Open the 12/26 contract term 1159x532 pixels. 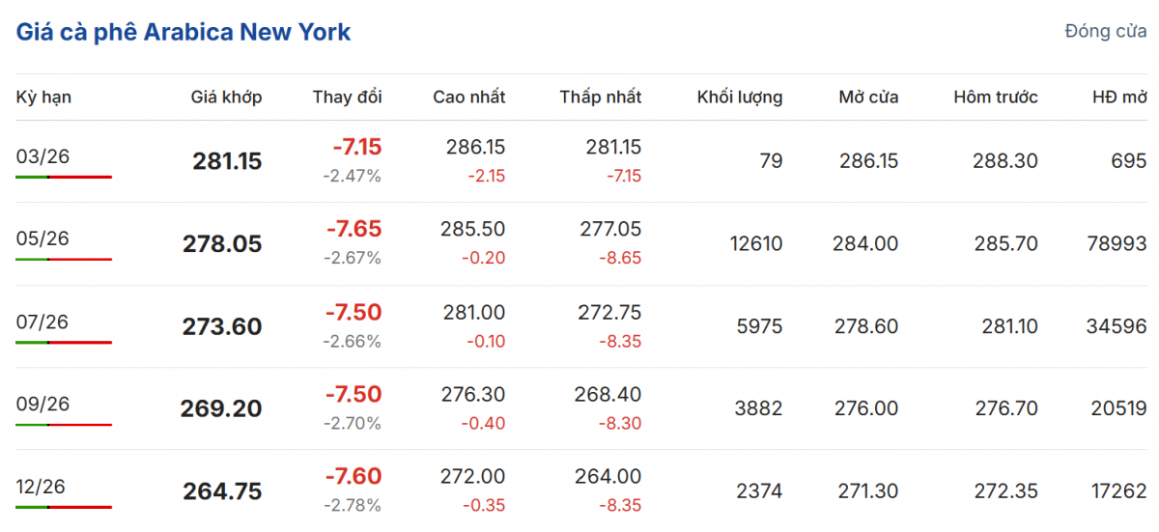point(43,487)
